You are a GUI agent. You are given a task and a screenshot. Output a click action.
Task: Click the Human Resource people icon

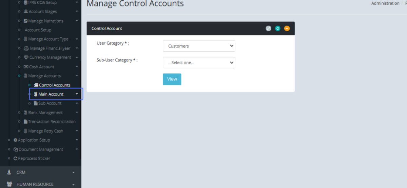pyautogui.click(x=9, y=184)
